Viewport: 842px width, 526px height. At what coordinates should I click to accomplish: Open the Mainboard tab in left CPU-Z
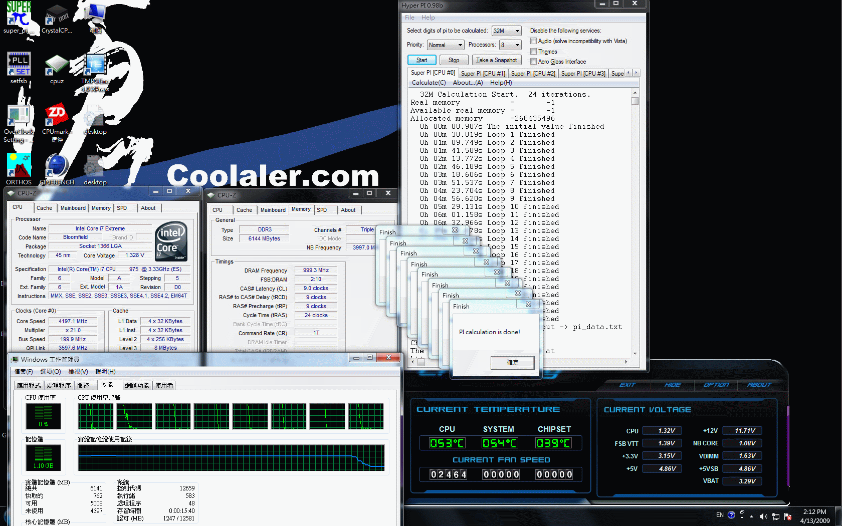(x=73, y=208)
